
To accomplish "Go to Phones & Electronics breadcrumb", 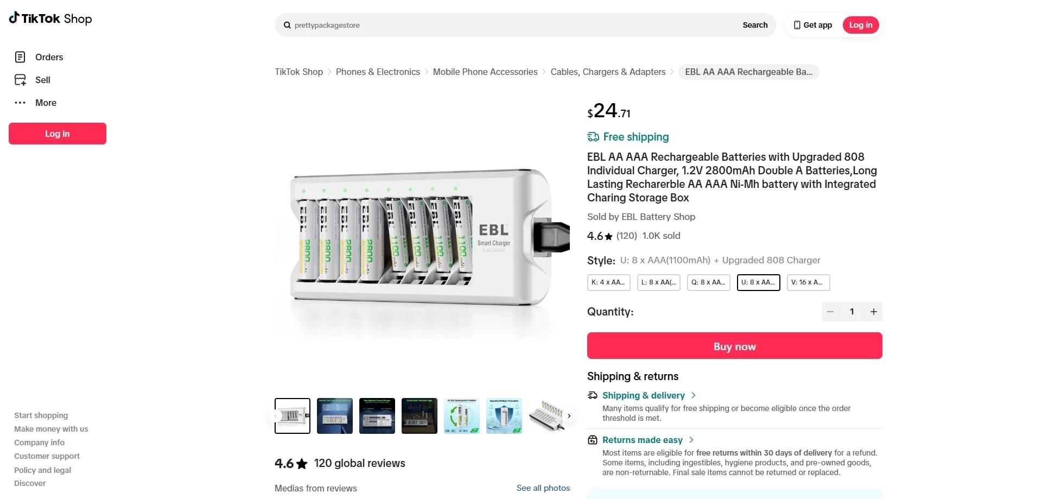I will point(378,72).
